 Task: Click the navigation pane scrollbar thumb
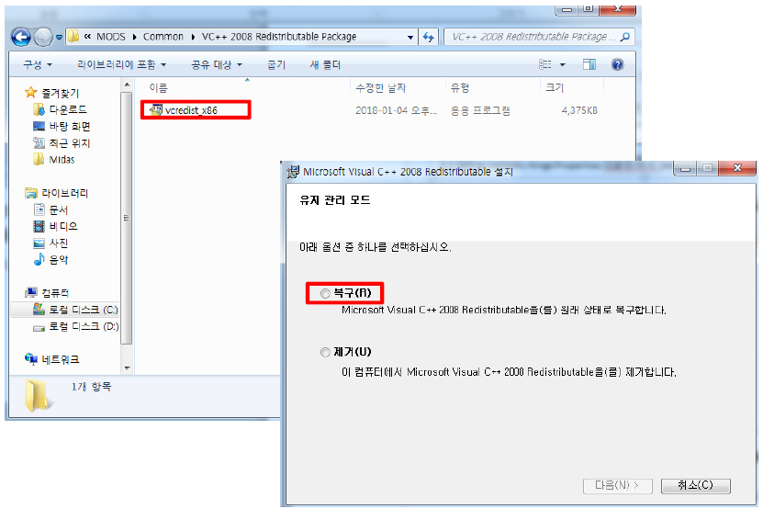[x=127, y=217]
